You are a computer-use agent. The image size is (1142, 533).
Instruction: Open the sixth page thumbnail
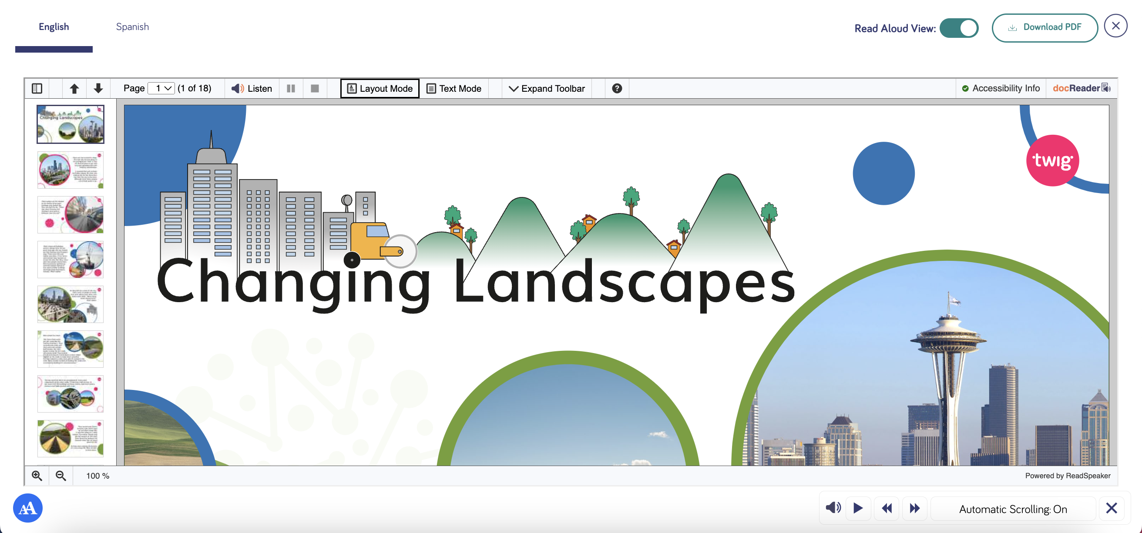pos(71,349)
